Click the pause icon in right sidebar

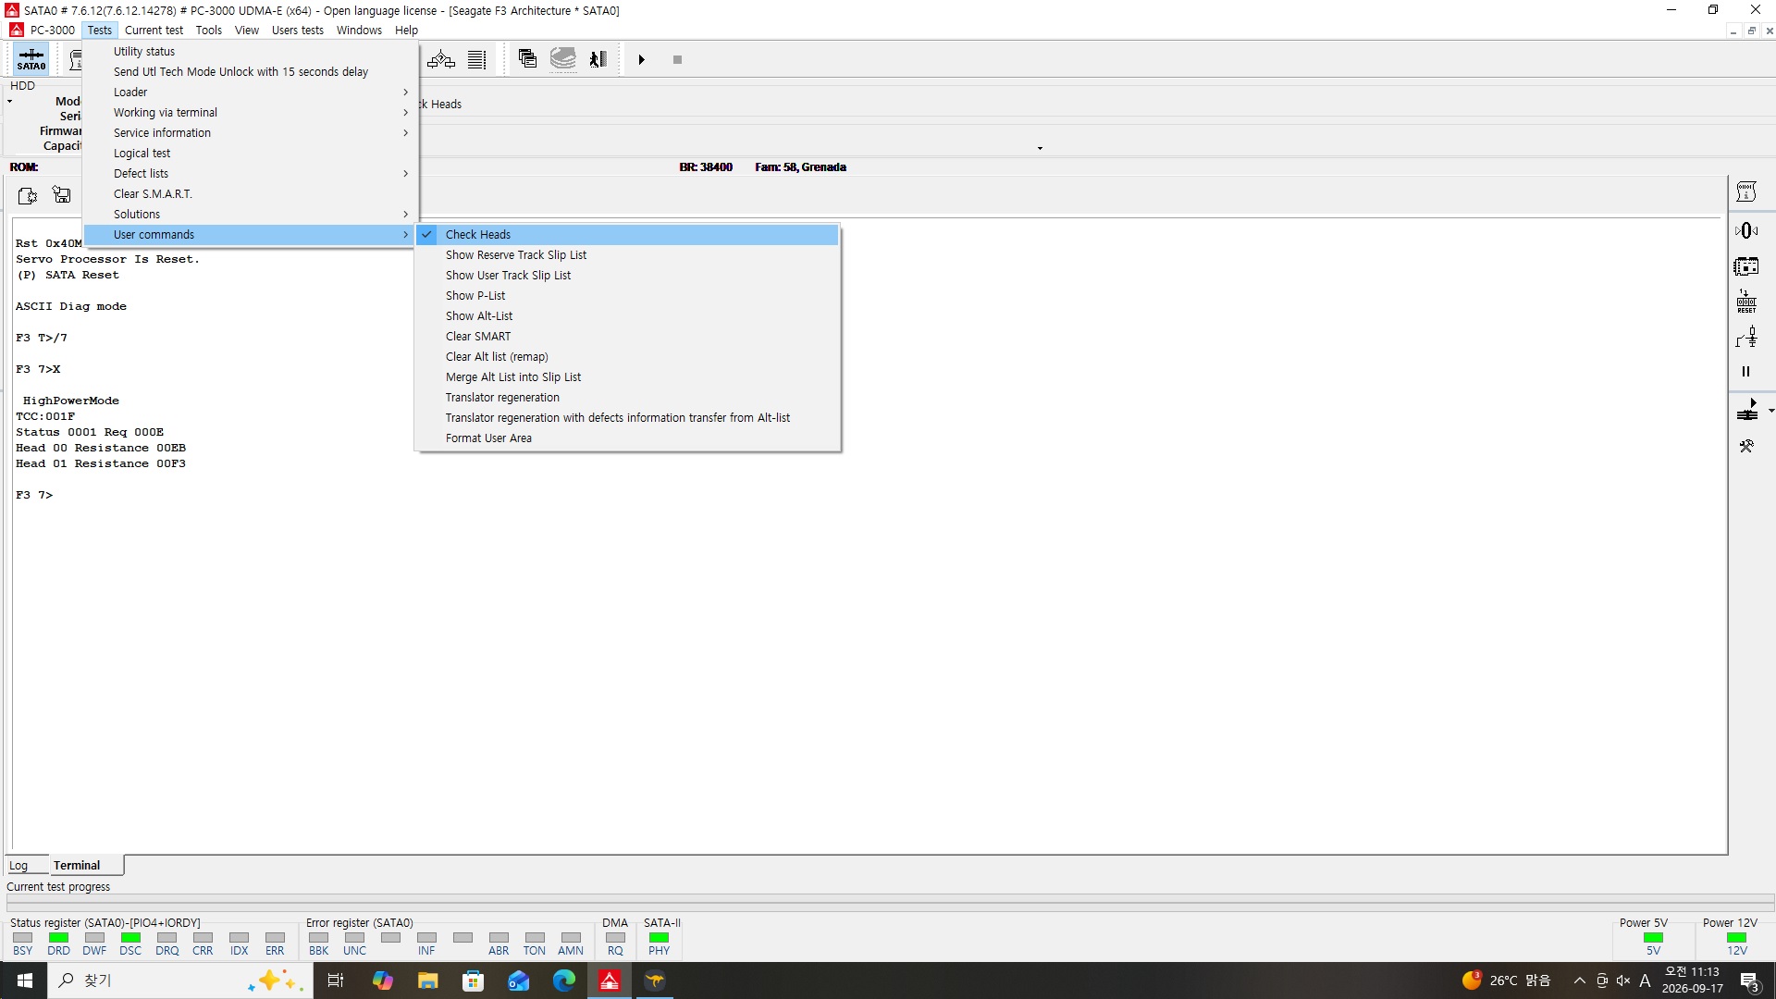pyautogui.click(x=1746, y=372)
